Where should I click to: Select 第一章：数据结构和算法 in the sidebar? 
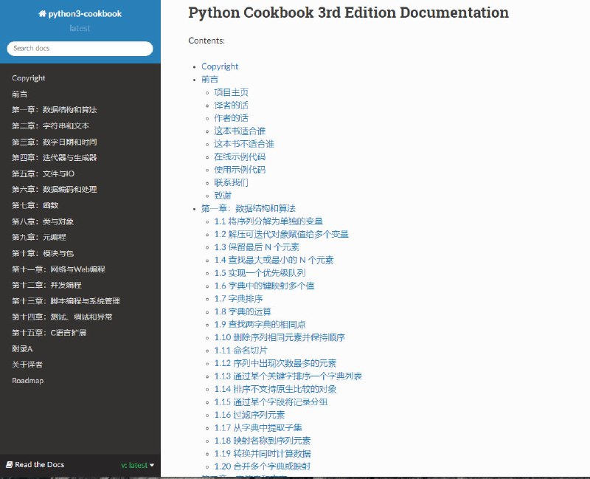pyautogui.click(x=55, y=109)
